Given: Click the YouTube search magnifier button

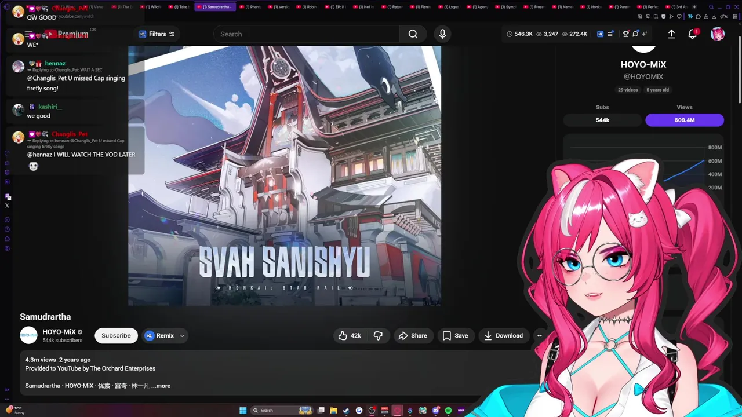Looking at the screenshot, I should pos(413,34).
